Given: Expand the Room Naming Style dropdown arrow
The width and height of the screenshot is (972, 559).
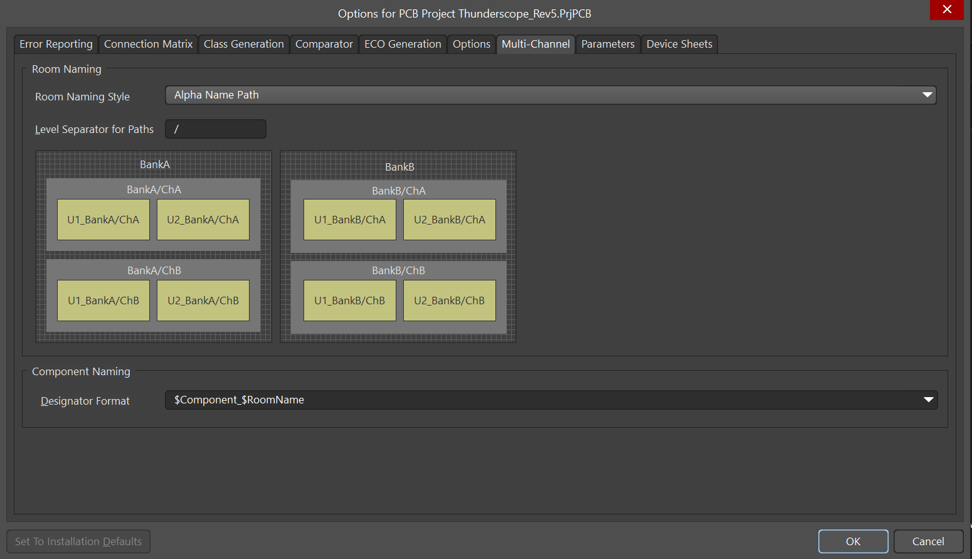Looking at the screenshot, I should pyautogui.click(x=927, y=95).
